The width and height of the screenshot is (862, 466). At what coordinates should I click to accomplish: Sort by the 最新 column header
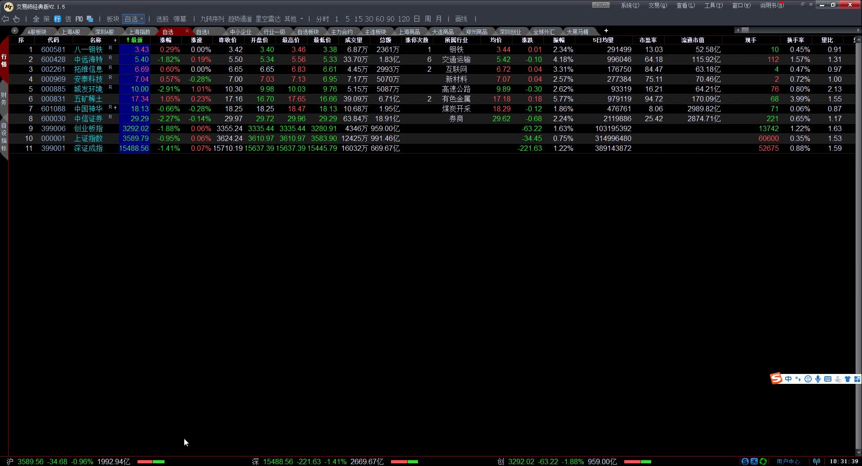click(134, 40)
